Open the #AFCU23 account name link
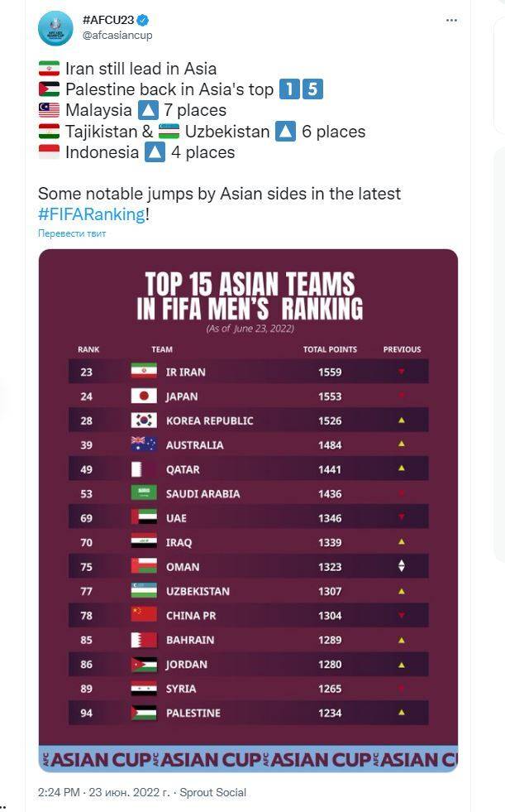Viewport: 505px width, 812px height. (x=107, y=20)
